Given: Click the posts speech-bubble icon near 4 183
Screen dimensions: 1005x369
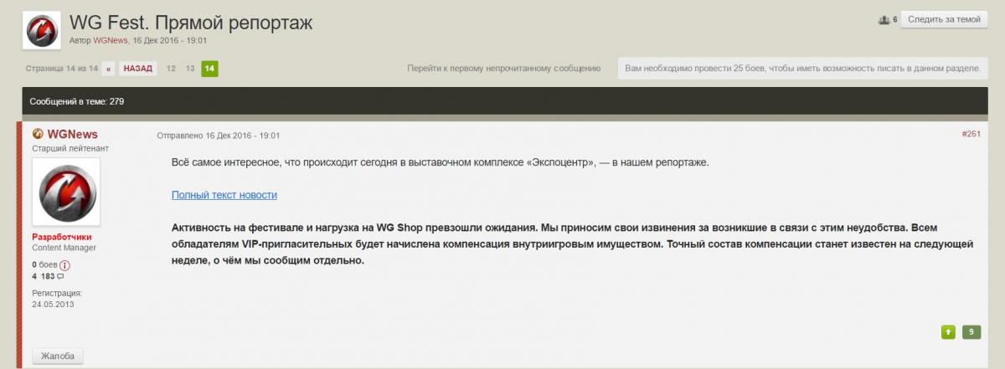Looking at the screenshot, I should tap(60, 276).
